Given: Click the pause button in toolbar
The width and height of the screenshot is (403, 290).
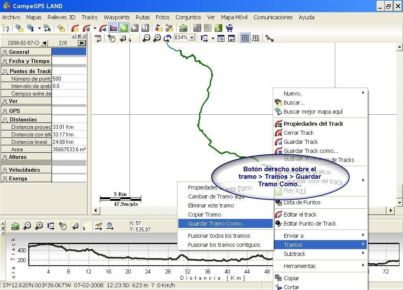Looking at the screenshot, I should (x=145, y=28).
